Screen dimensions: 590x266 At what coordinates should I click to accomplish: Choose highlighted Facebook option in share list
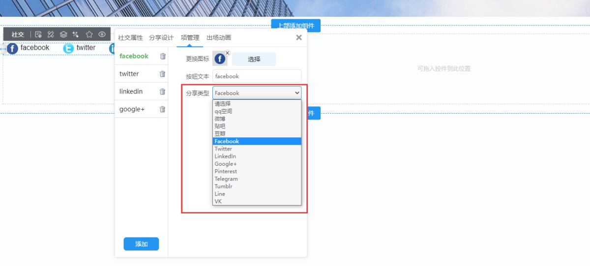(x=257, y=141)
